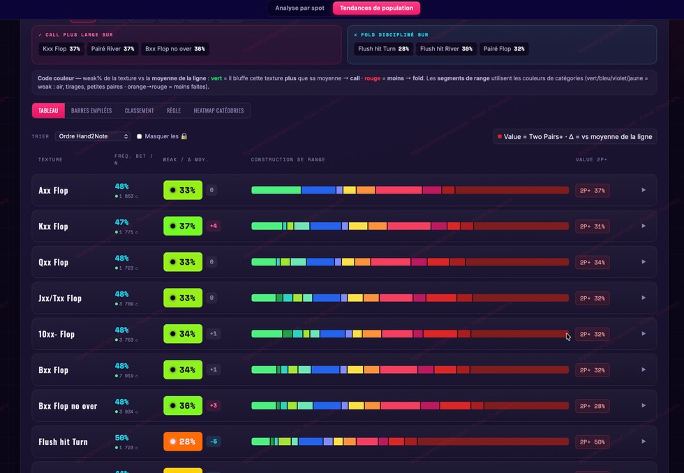Switch to the Barres empilées tab
The width and height of the screenshot is (684, 473).
click(x=91, y=110)
